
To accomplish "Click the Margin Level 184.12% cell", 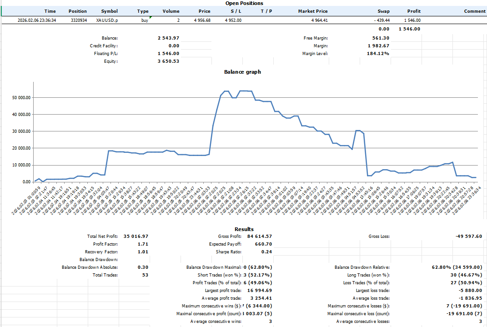I will (378, 54).
